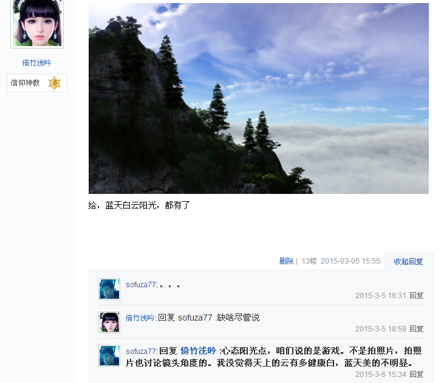
Task: Open sofuza77 name in third reply
Action: tap(141, 351)
